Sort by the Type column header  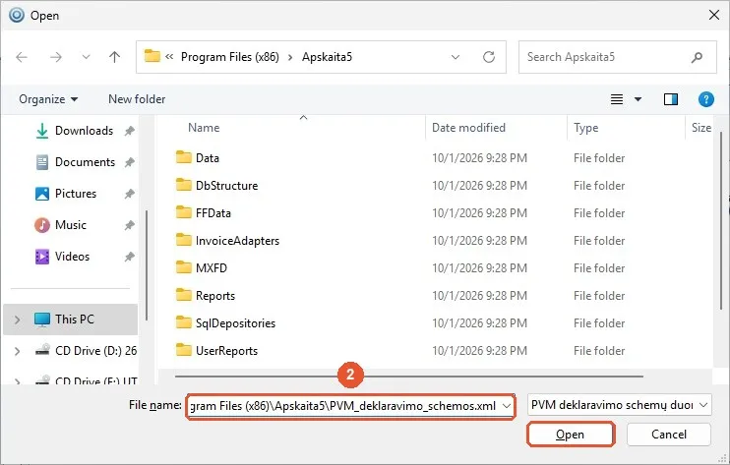(x=585, y=128)
